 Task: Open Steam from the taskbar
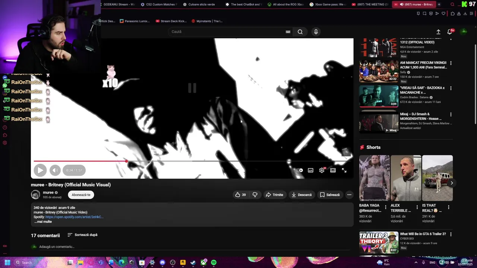click(x=193, y=262)
